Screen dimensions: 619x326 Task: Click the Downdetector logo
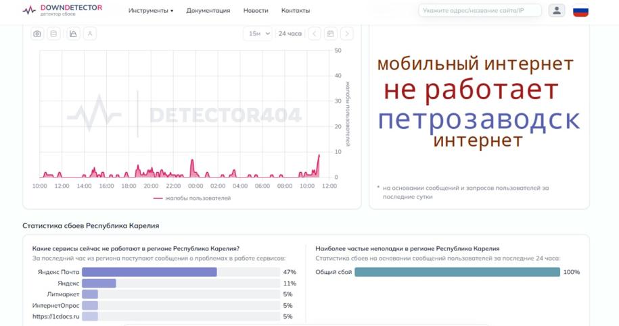click(62, 10)
